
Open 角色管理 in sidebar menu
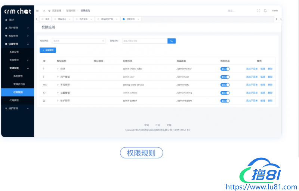18,76
